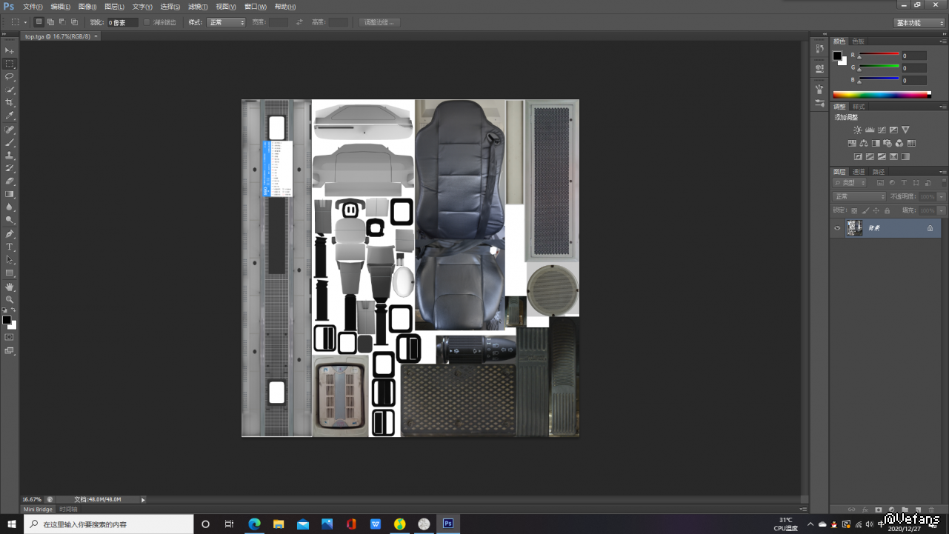Select the Horizontal Type tool

pyautogui.click(x=10, y=247)
